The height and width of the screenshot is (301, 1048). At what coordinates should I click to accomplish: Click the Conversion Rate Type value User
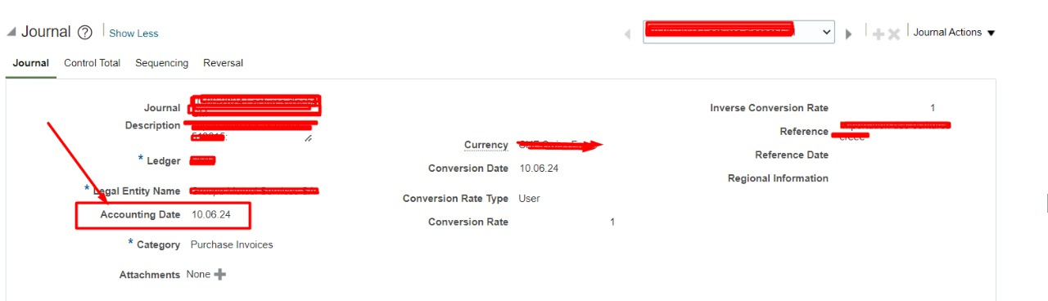(529, 199)
